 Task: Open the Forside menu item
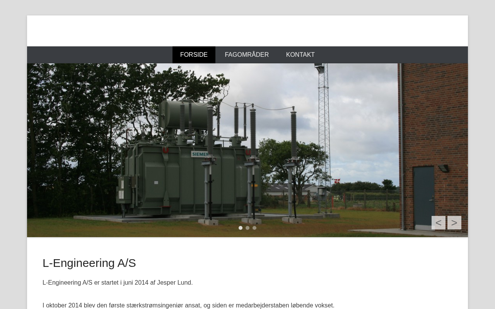click(194, 55)
